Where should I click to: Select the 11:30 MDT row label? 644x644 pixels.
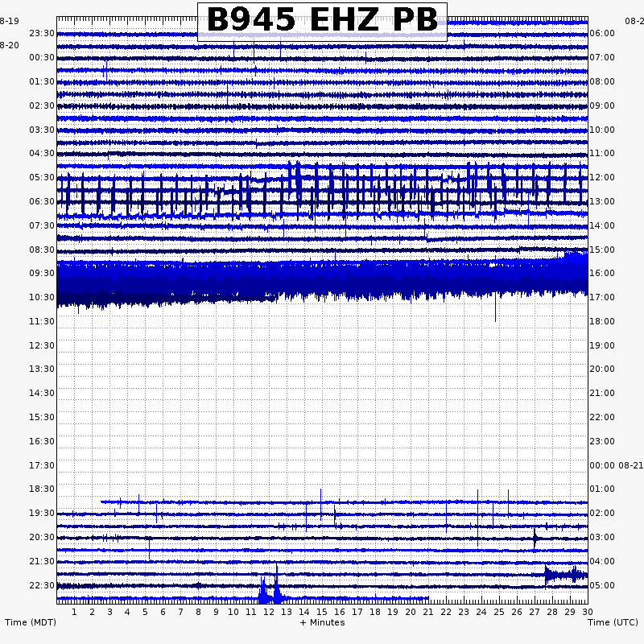pos(42,321)
